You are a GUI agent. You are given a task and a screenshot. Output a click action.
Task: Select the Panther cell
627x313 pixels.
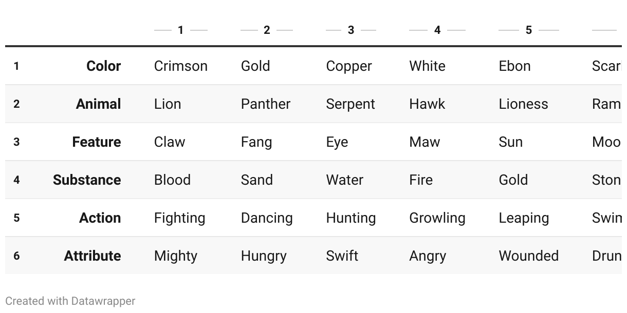point(266,104)
